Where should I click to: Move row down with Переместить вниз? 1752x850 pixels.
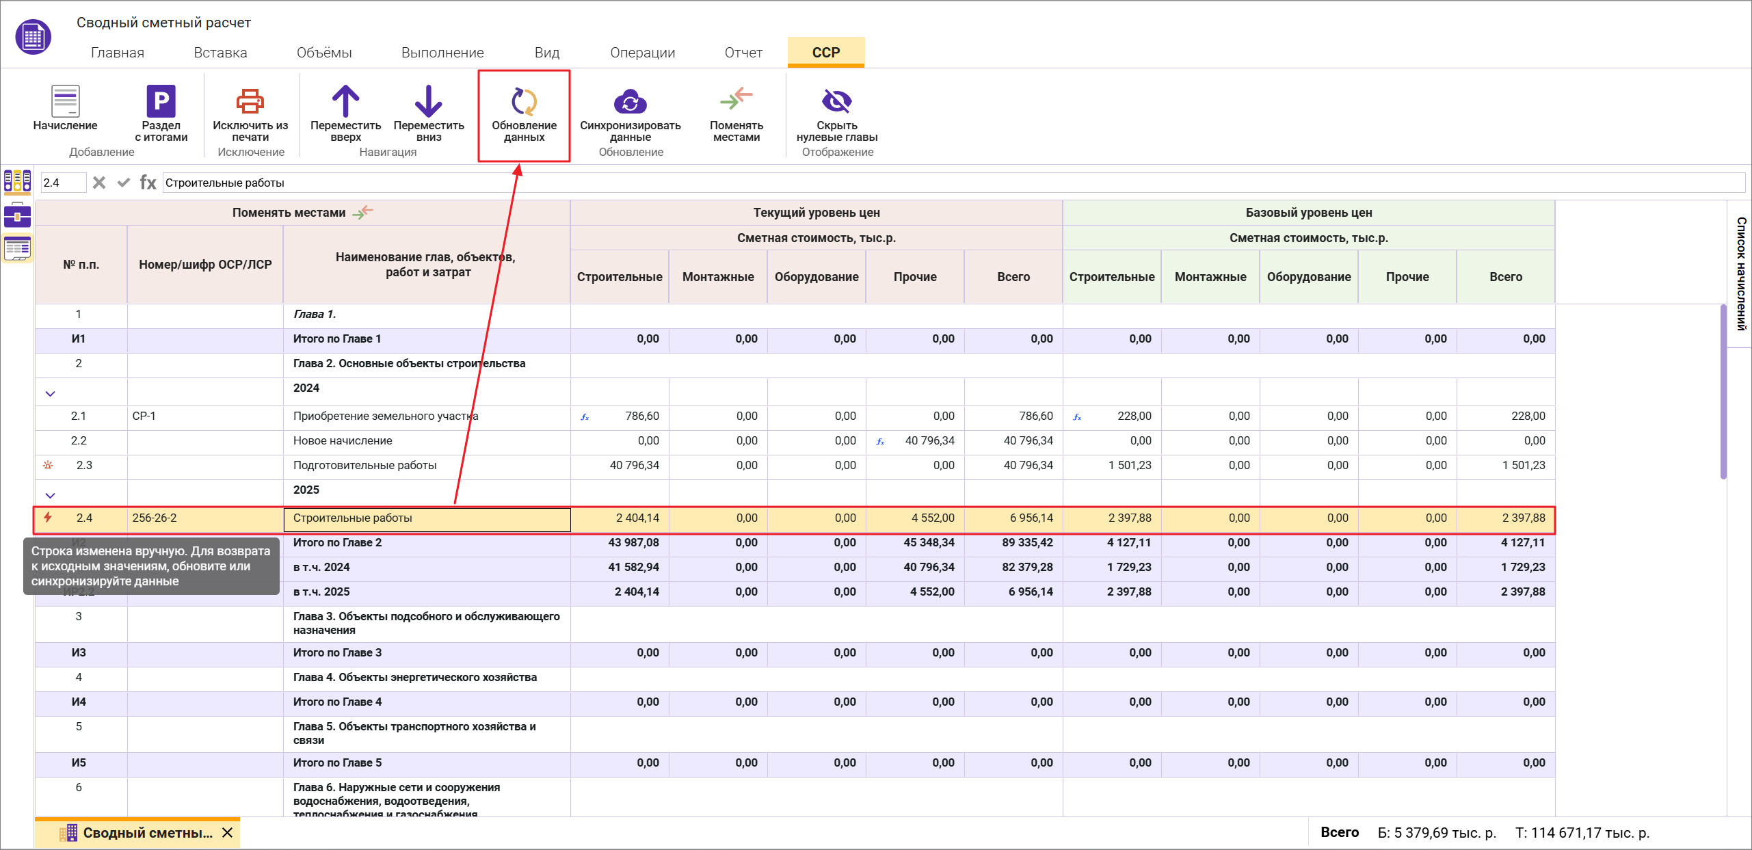428,101
